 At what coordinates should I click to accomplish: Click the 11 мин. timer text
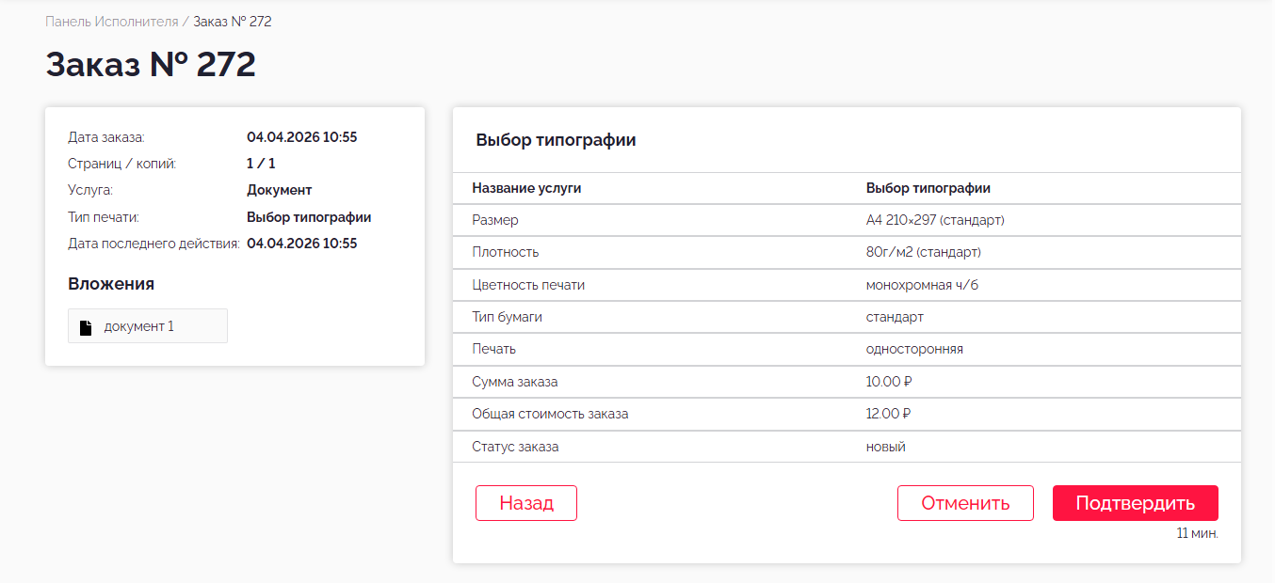click(1197, 533)
